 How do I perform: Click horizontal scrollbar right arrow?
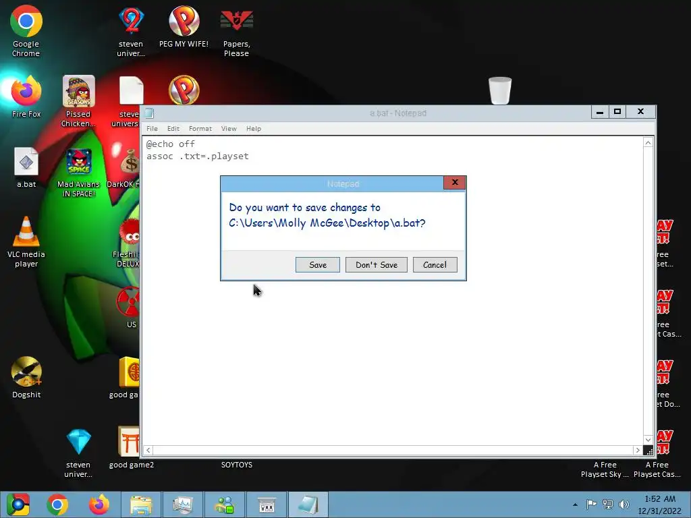pos(637,450)
